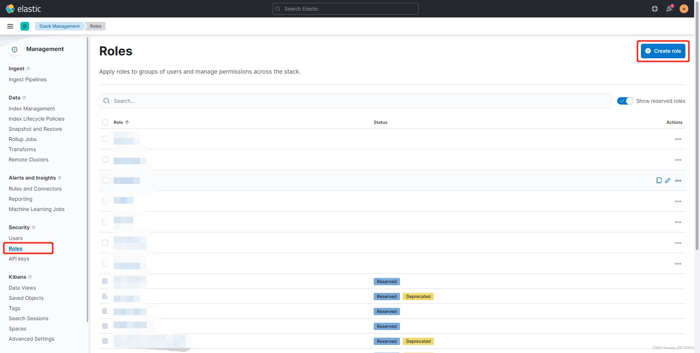Viewport: 700px width, 353px height.
Task: Select all roles with header checkbox
Action: coord(105,122)
